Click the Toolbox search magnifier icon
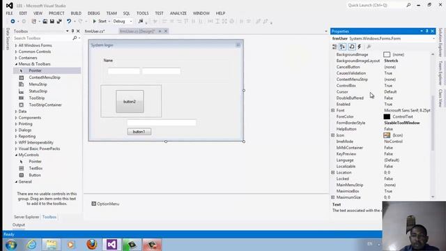Viewport: 446px width, 251px height. [x=75, y=38]
